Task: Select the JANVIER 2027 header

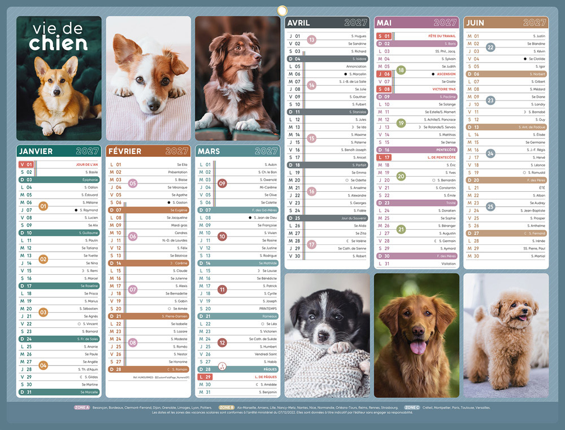Action: coord(59,151)
